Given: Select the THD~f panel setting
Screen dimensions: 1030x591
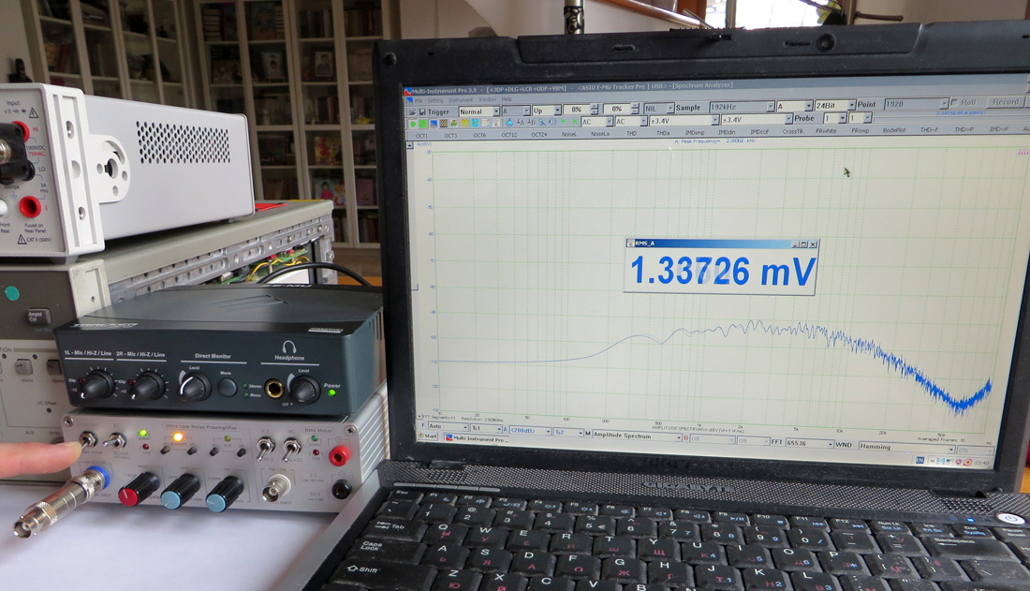Looking at the screenshot, I should click(x=929, y=130).
